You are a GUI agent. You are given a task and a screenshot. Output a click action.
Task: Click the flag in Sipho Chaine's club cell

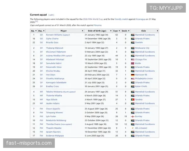click(133, 39)
